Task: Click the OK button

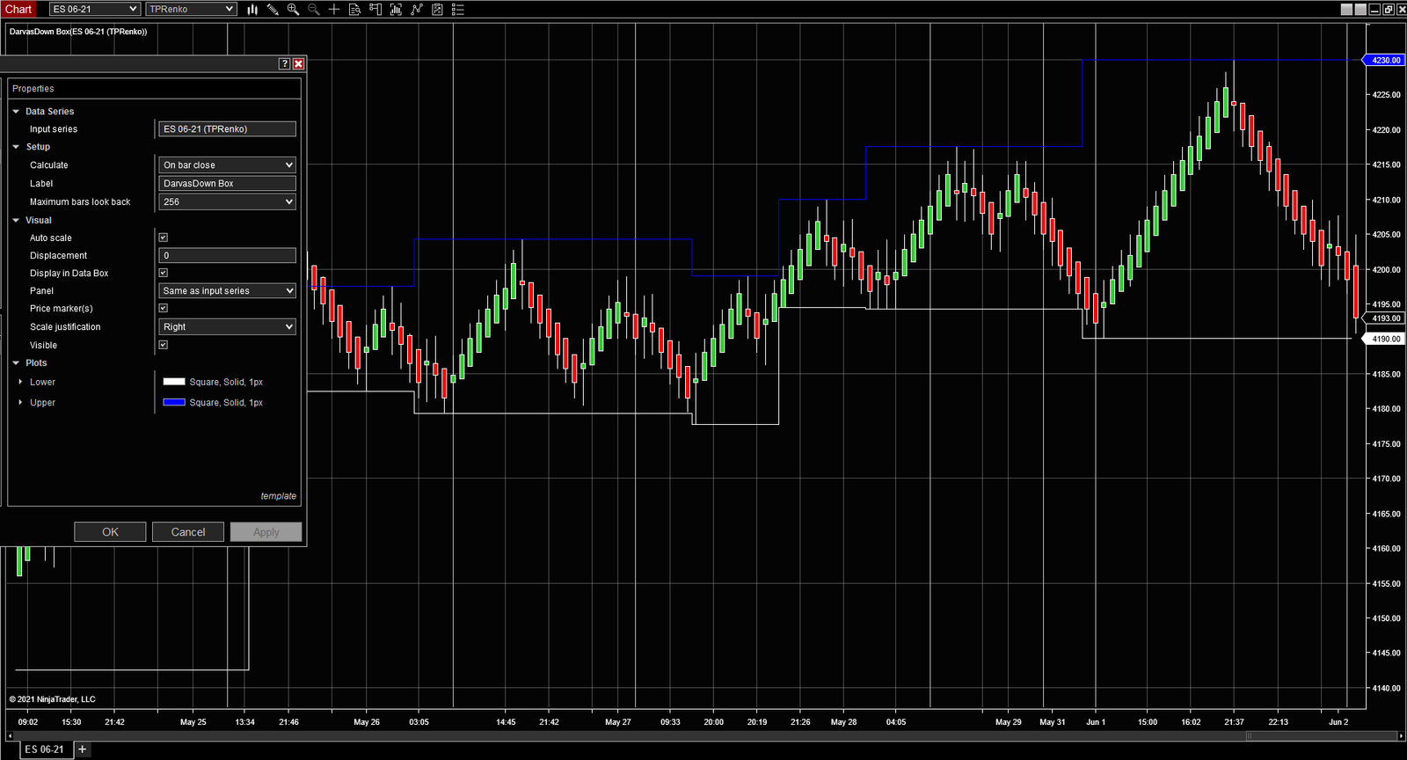Action: point(110,532)
